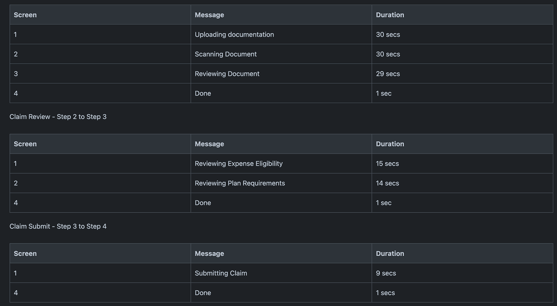
Task: Click the screen number beside Reviewing Document
Action: coord(16,74)
